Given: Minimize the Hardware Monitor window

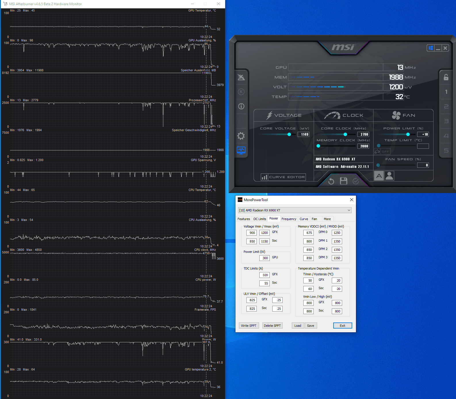Looking at the screenshot, I should coord(192,4).
